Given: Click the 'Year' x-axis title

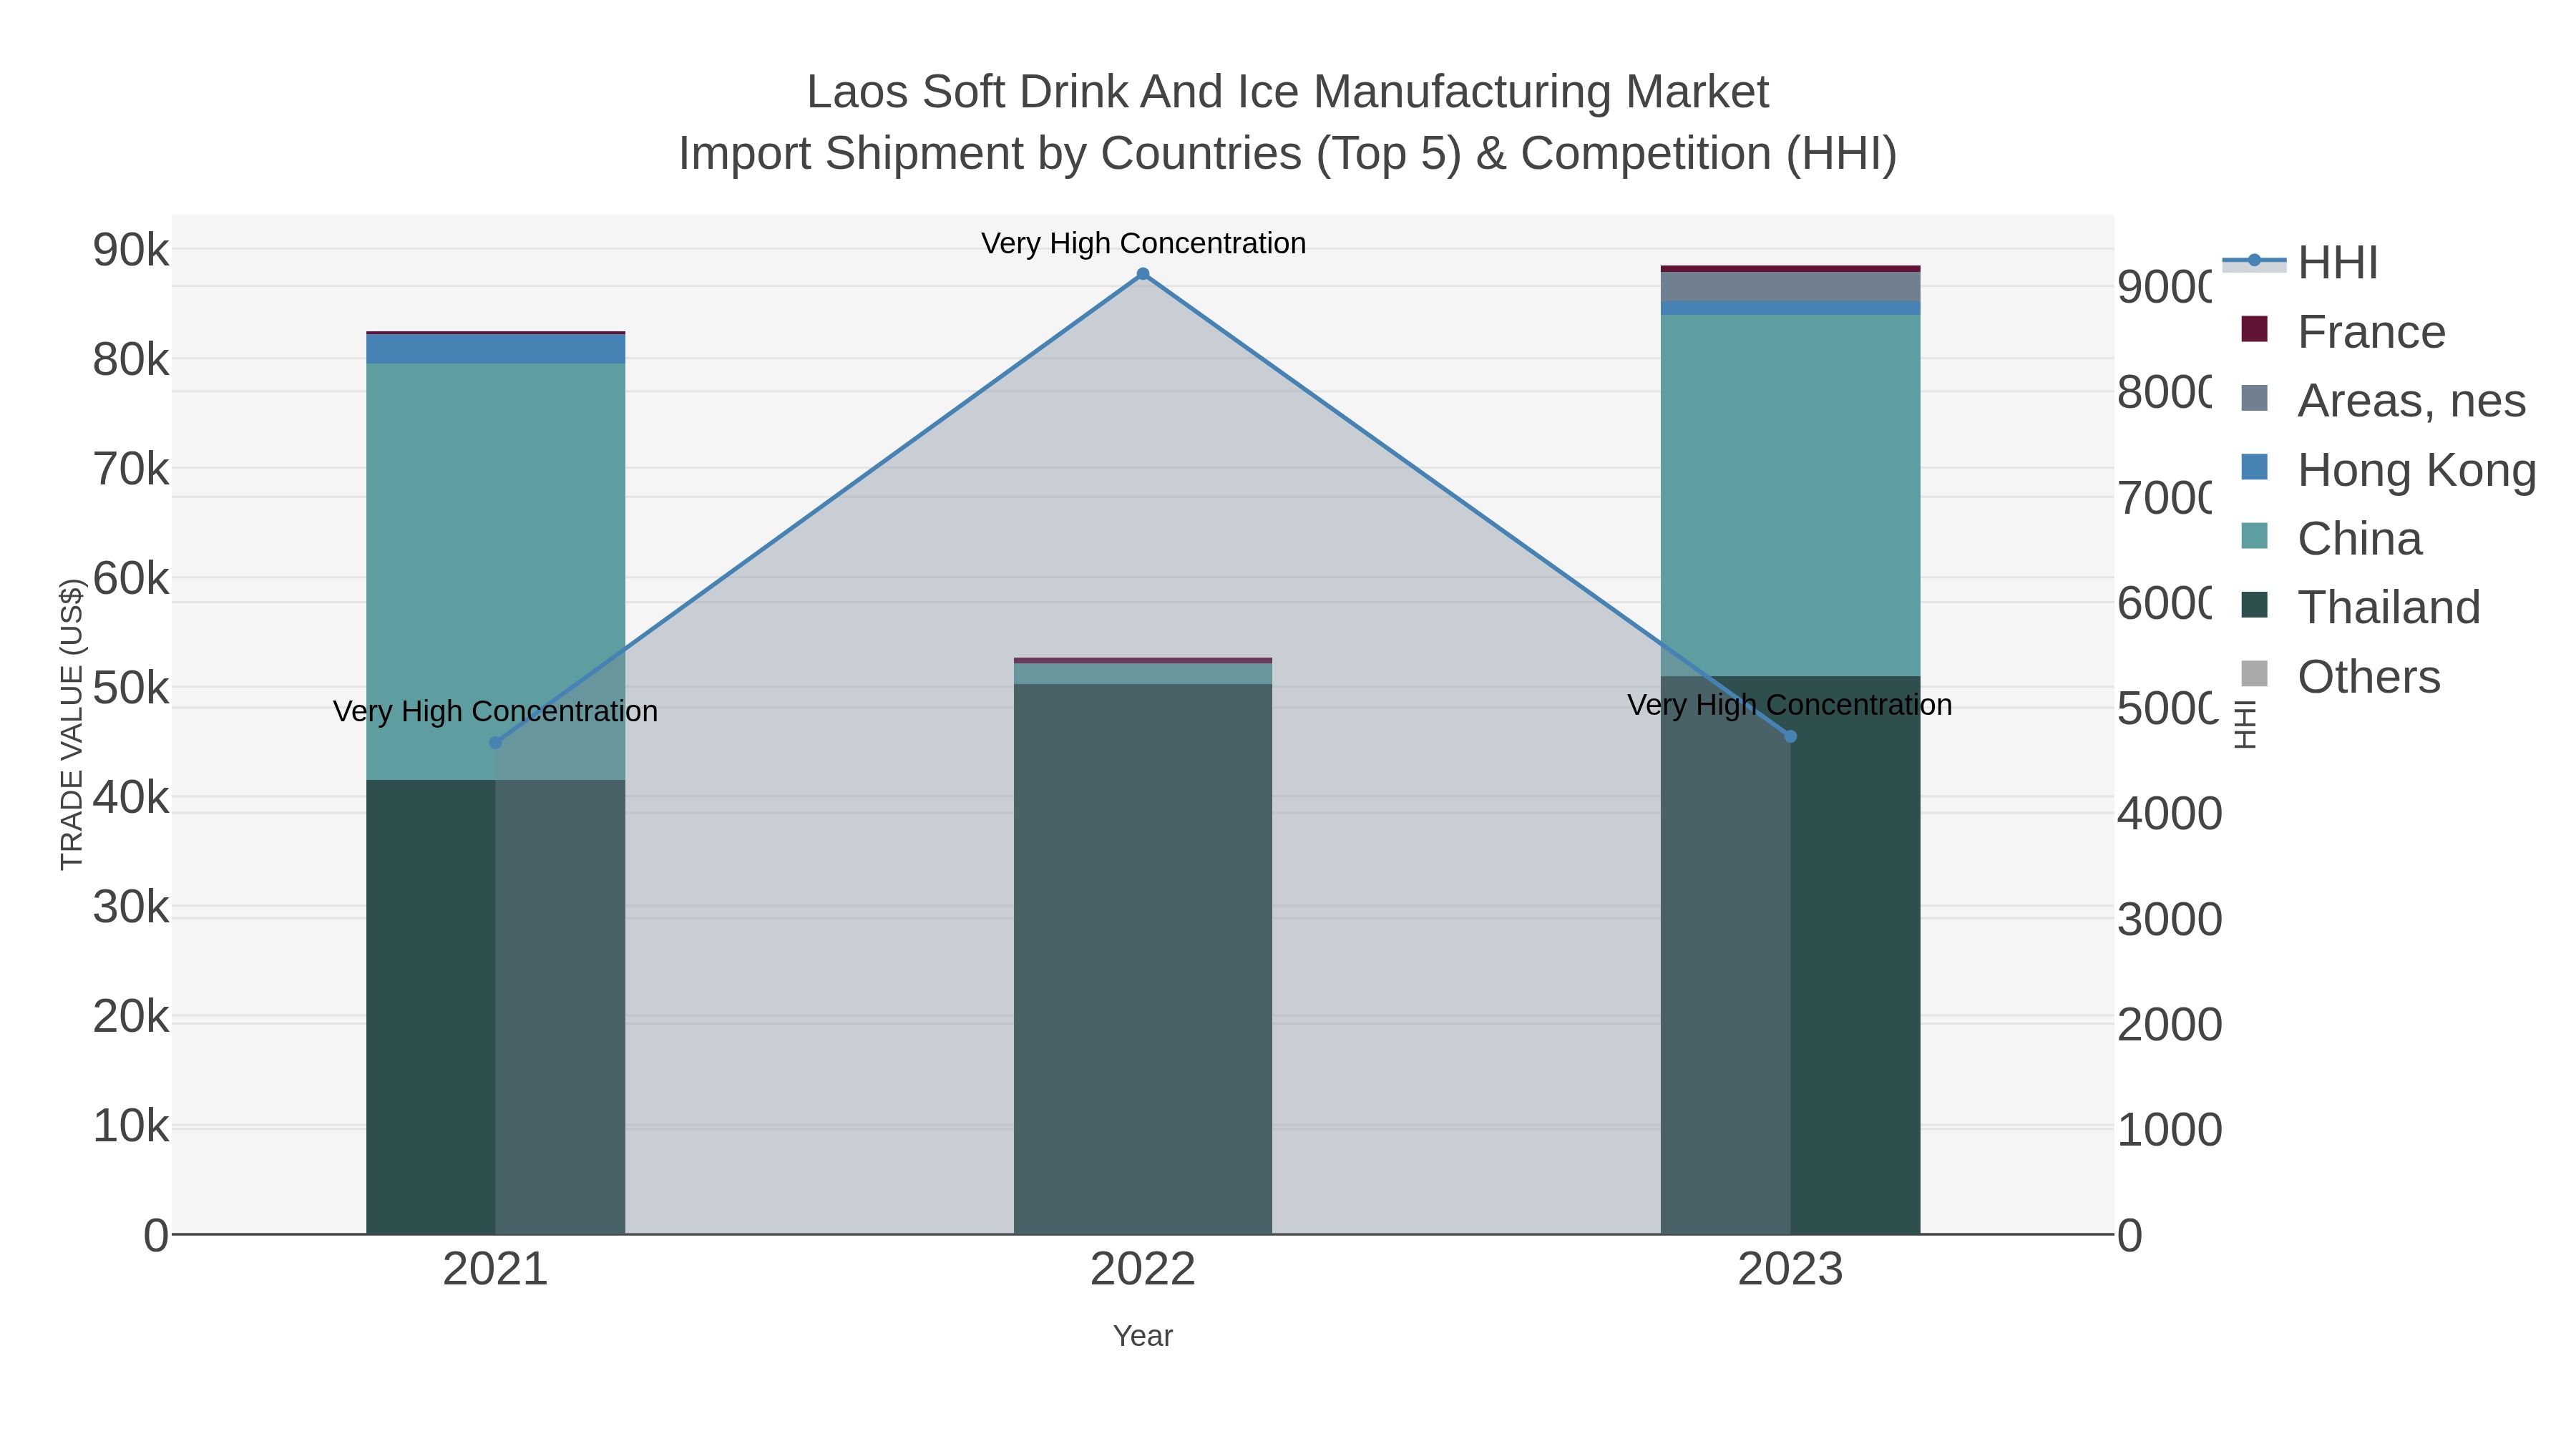Looking at the screenshot, I should pyautogui.click(x=1143, y=1336).
